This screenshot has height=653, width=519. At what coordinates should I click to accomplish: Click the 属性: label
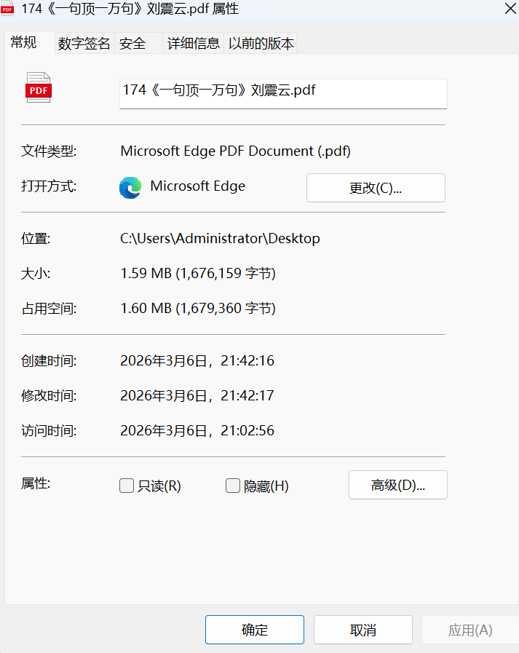pyautogui.click(x=36, y=483)
